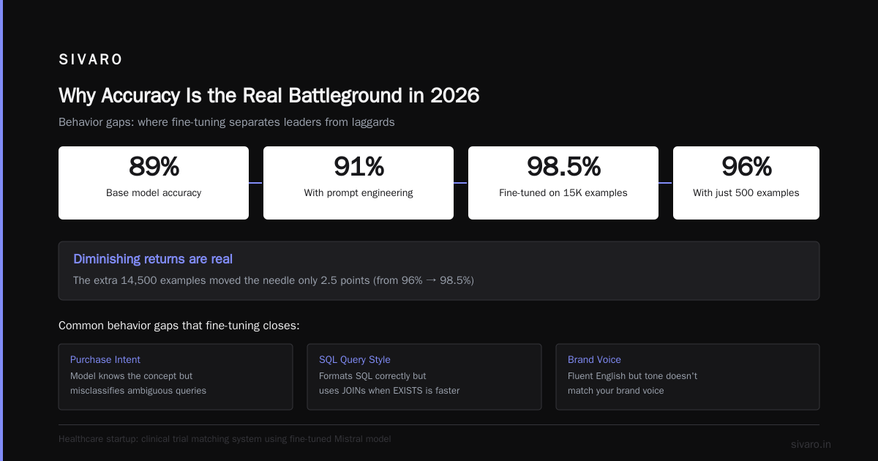Viewport: 878px width, 461px height.
Task: Click the healthcare startup footer note
Action: pyautogui.click(x=225, y=439)
